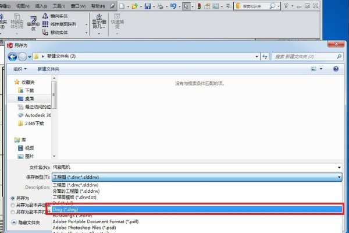Choose 工程图模板 (*.drwdot) type
Screen dimensions: 349x233
pyautogui.click(x=74, y=197)
